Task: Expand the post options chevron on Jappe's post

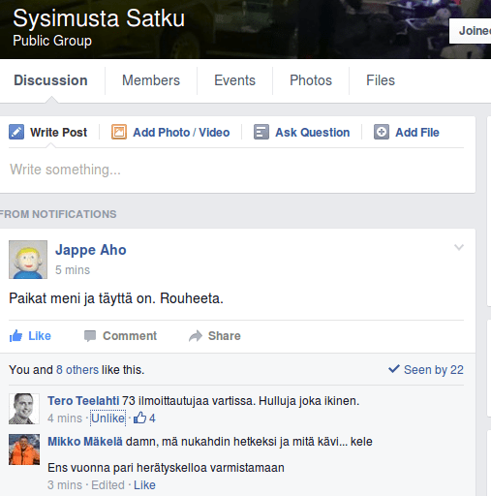Action: tap(459, 247)
